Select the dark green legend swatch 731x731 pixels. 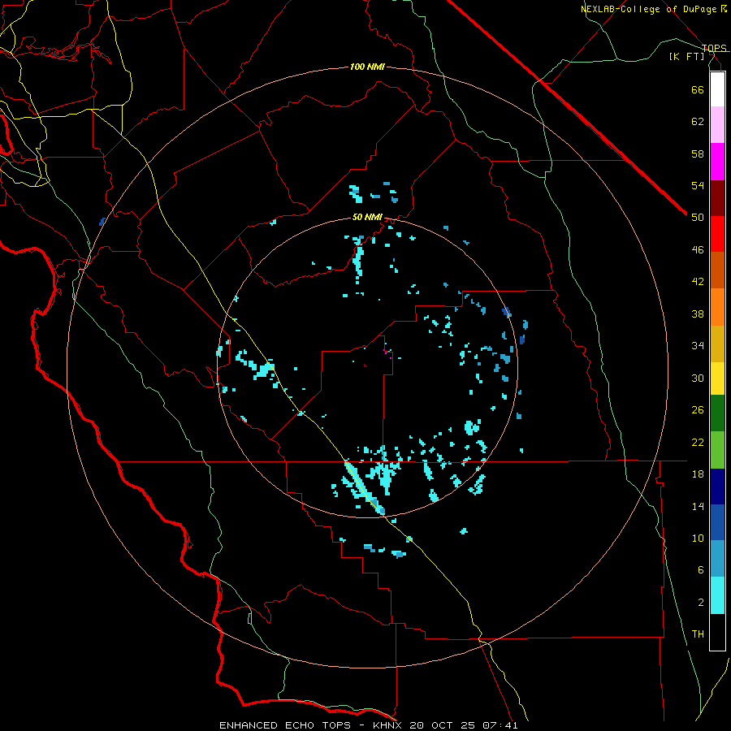[717, 413]
